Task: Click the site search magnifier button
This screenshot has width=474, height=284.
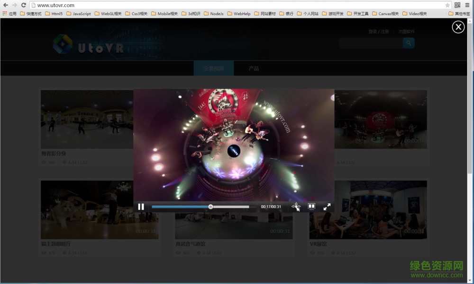Action: (x=409, y=43)
